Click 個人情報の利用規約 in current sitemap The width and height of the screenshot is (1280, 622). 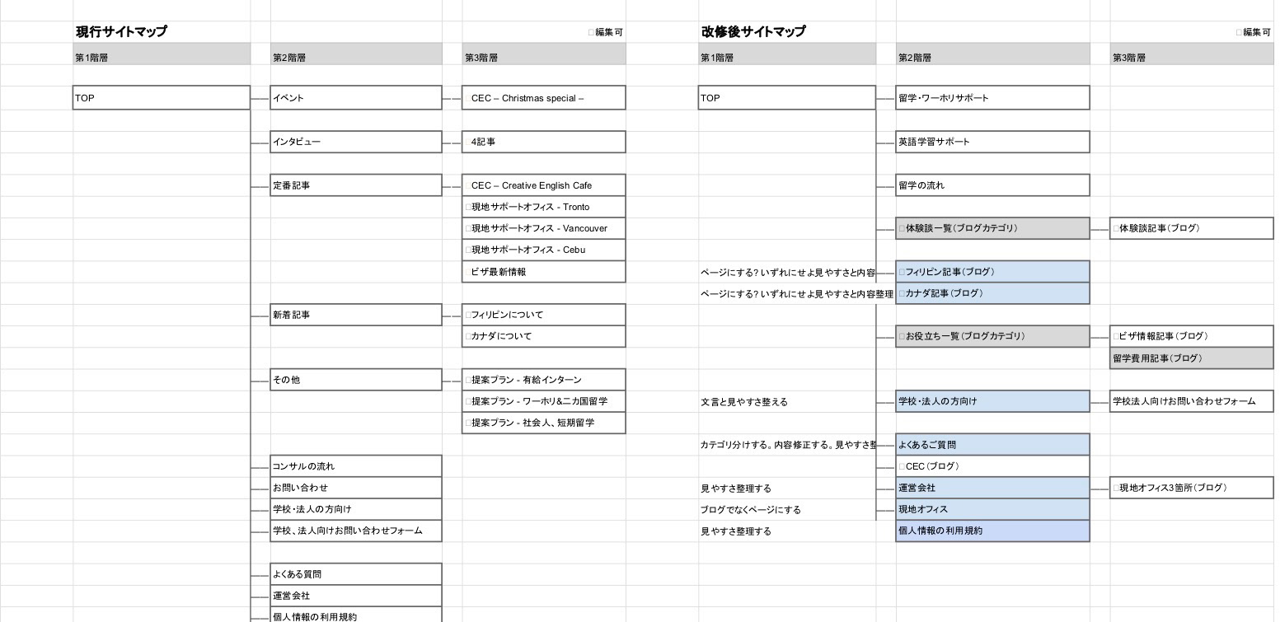356,615
